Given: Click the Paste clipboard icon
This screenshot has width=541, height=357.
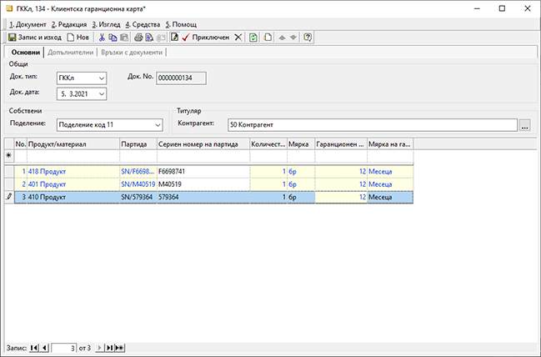Looking at the screenshot, I should [x=124, y=38].
